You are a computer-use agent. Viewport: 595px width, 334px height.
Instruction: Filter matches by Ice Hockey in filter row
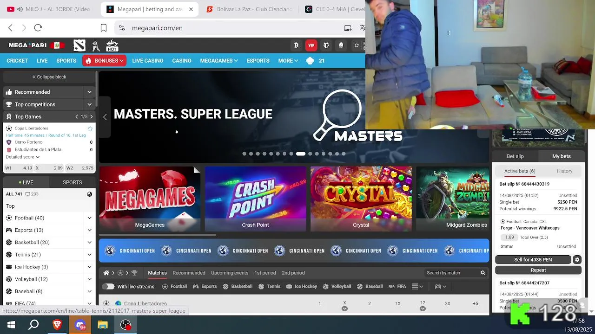click(302, 287)
